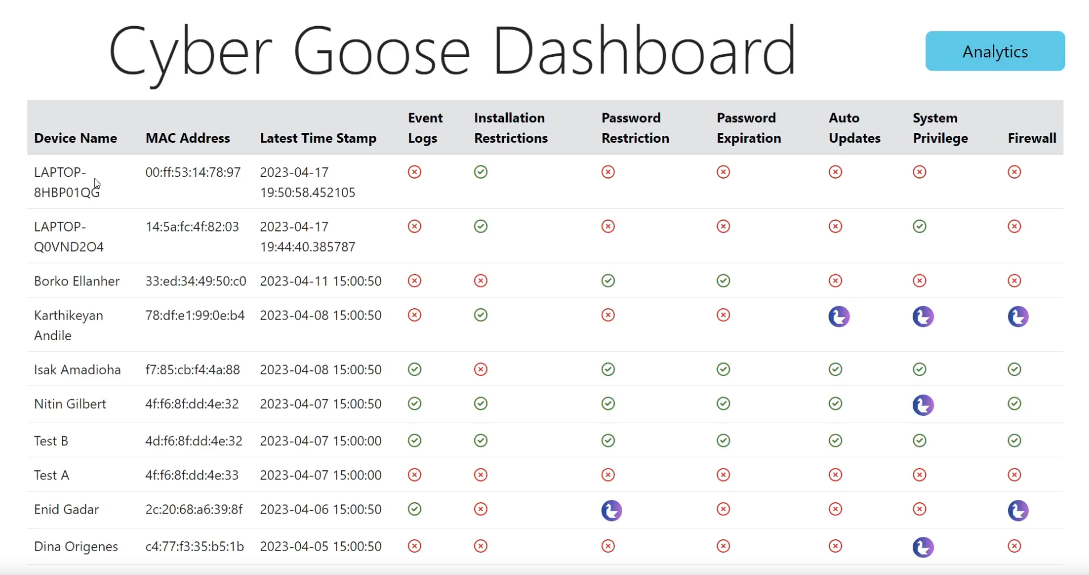The image size is (1089, 575).
Task: Click System Privilege check for LAPTOP-Q0VND2O4
Action: pyautogui.click(x=920, y=226)
